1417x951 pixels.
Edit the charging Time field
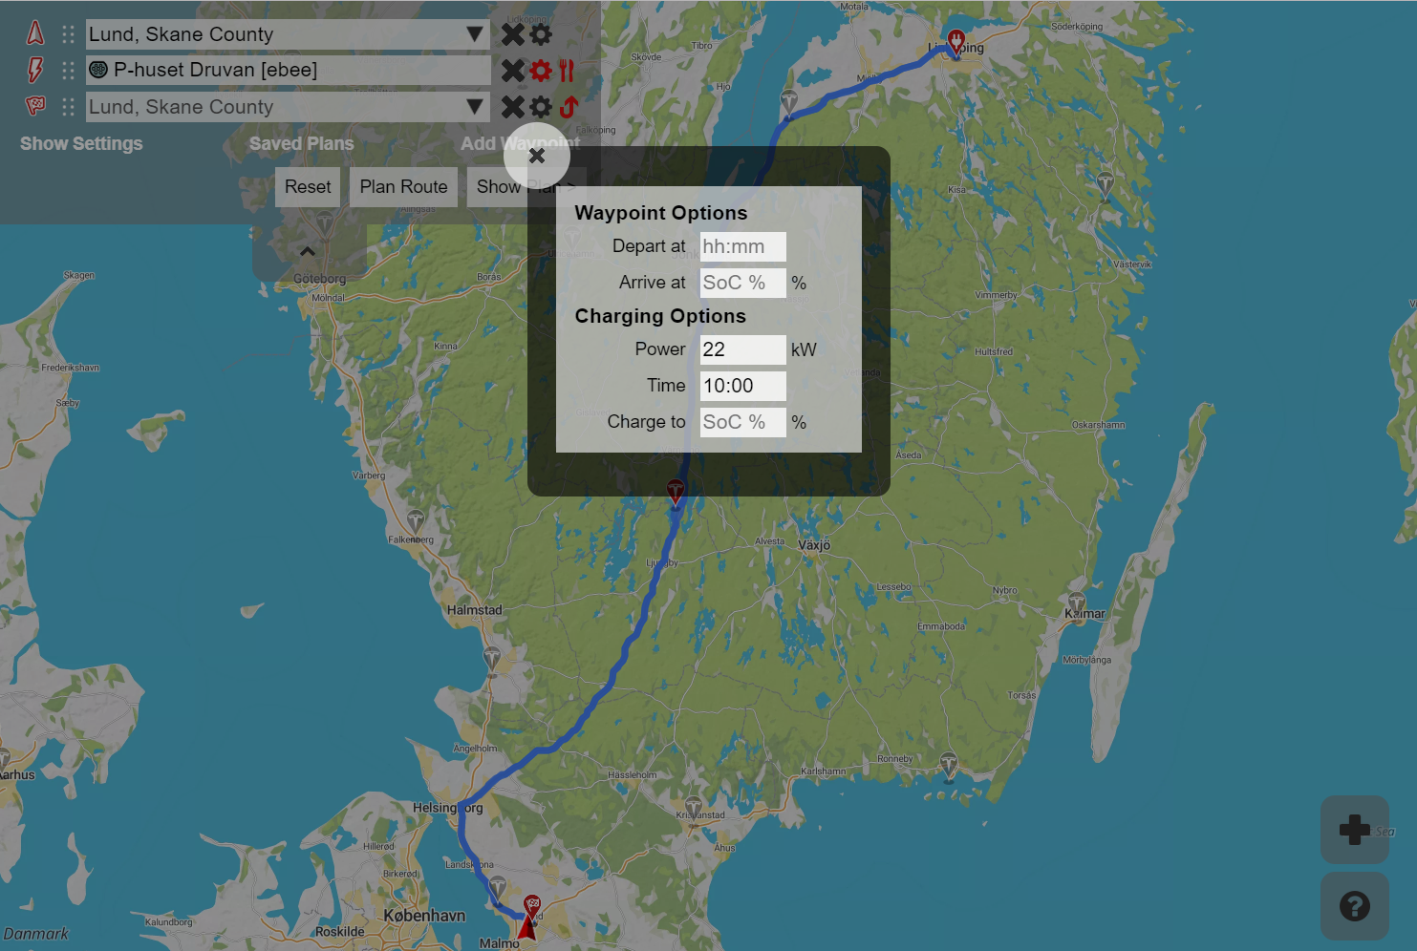click(742, 386)
